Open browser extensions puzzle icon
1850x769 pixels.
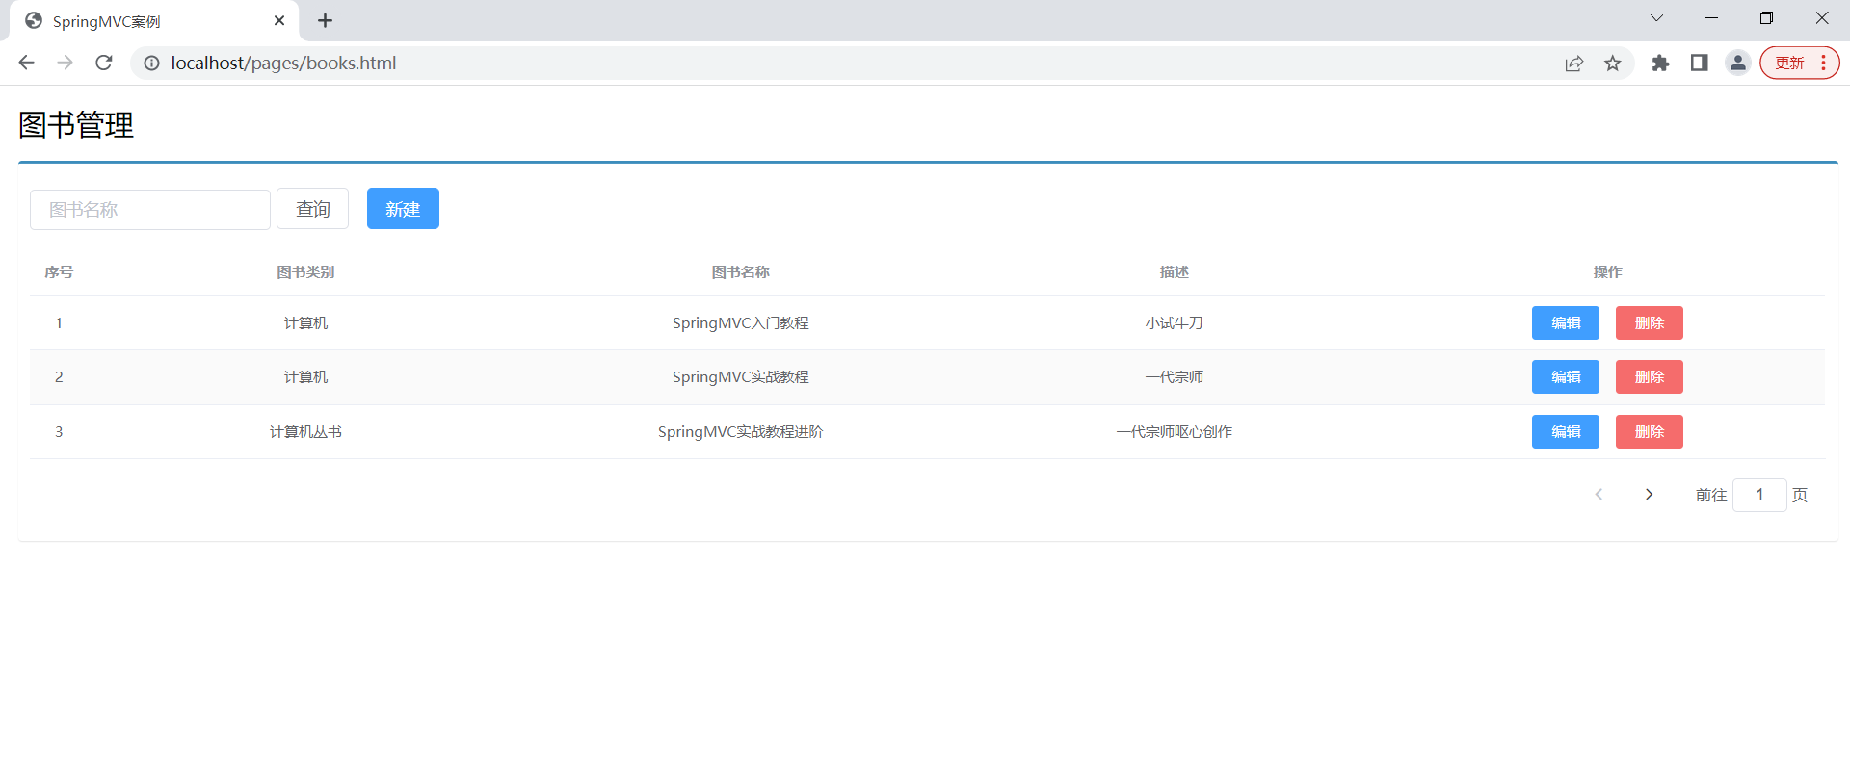pyautogui.click(x=1660, y=63)
